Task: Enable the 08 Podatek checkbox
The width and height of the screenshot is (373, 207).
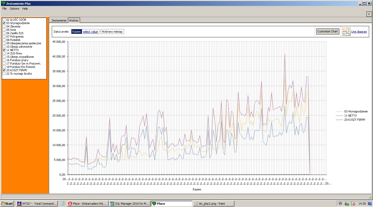Action: 4,40
